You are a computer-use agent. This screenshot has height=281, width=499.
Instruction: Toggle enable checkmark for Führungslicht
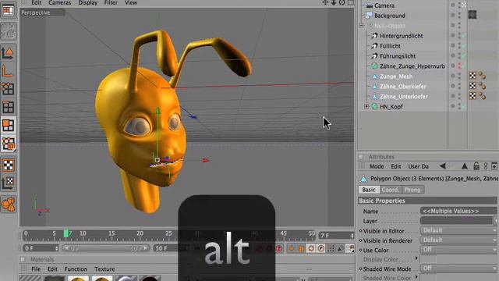click(464, 56)
